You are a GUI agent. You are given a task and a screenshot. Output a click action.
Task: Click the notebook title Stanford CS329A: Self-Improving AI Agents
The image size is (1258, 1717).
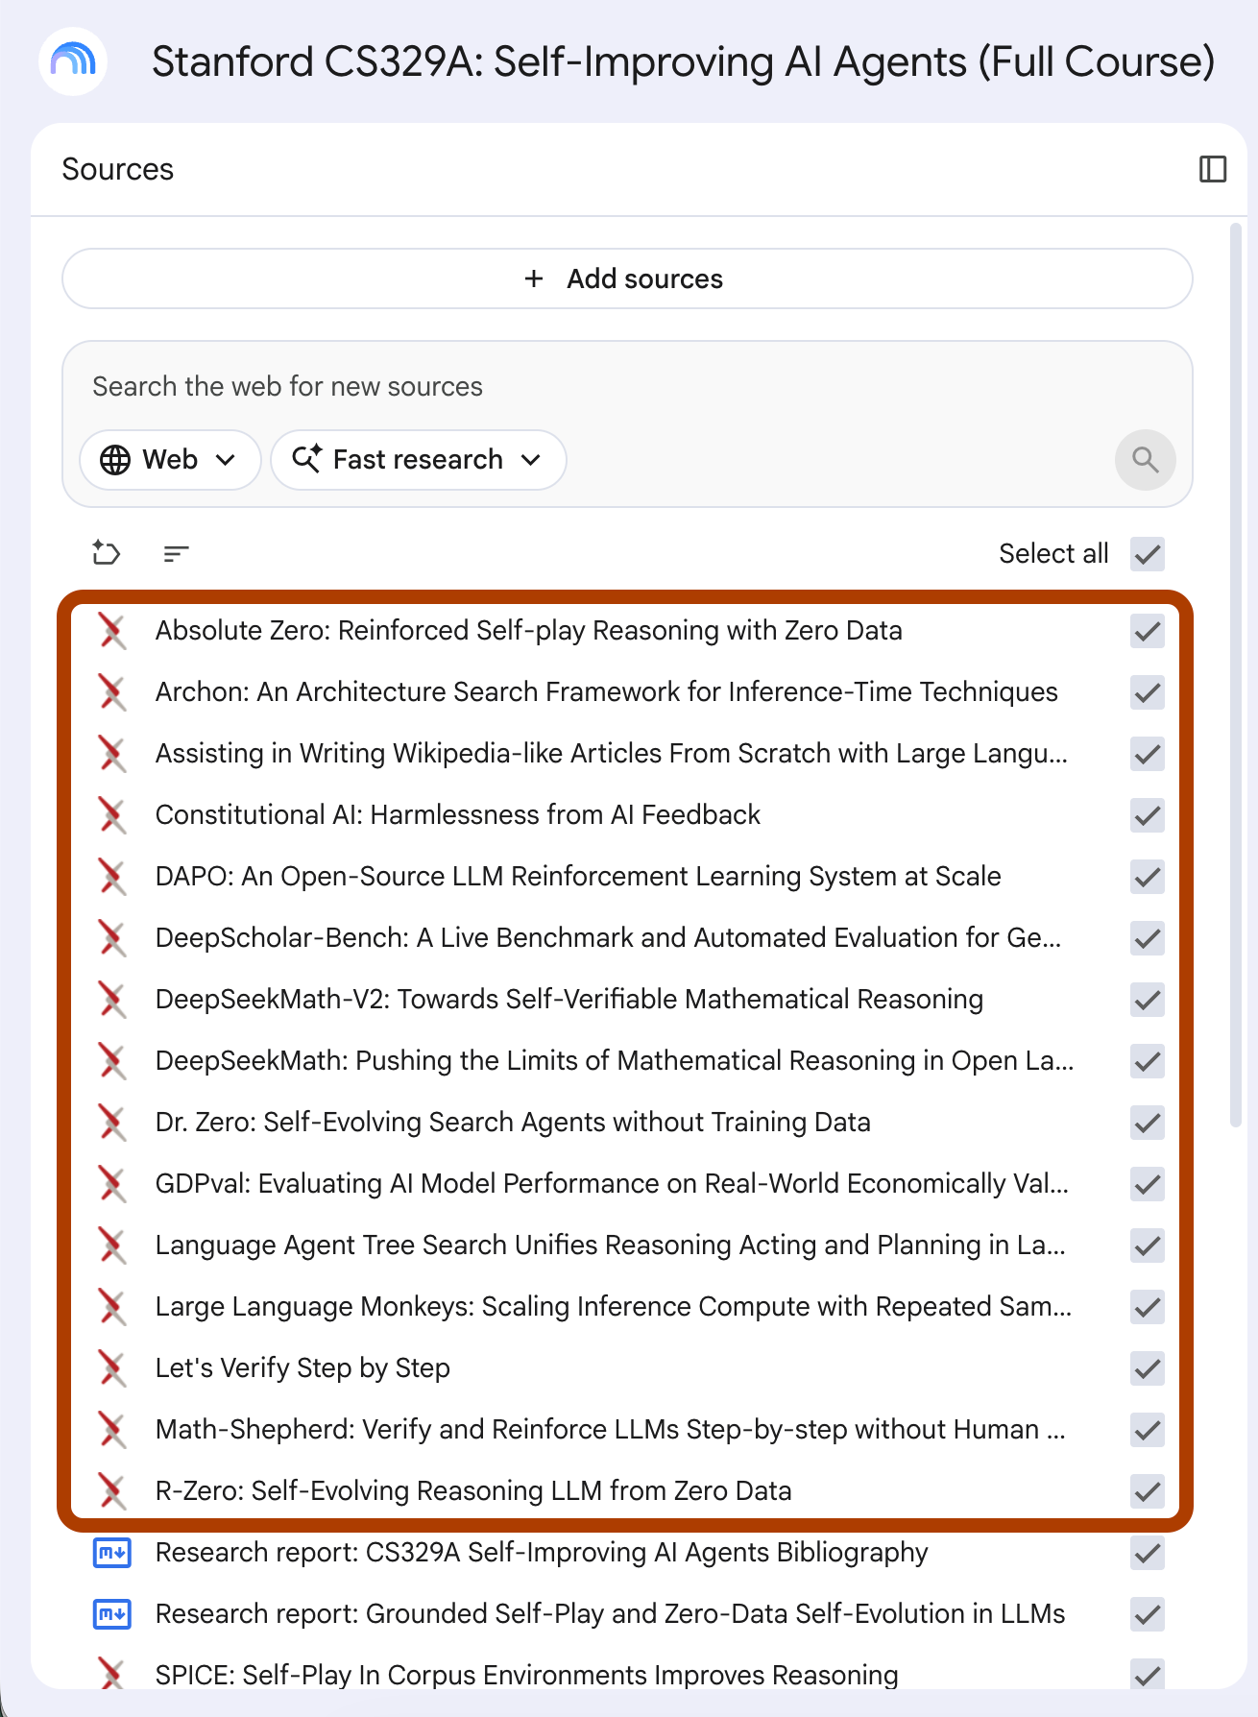click(x=683, y=62)
